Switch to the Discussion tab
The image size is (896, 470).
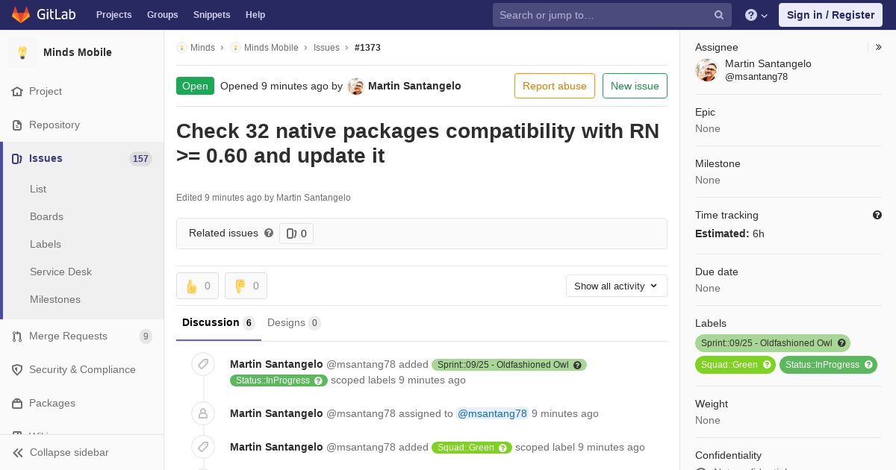(219, 323)
